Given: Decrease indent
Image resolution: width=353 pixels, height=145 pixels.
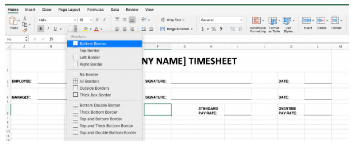Looking at the screenshot, I should [144, 29].
